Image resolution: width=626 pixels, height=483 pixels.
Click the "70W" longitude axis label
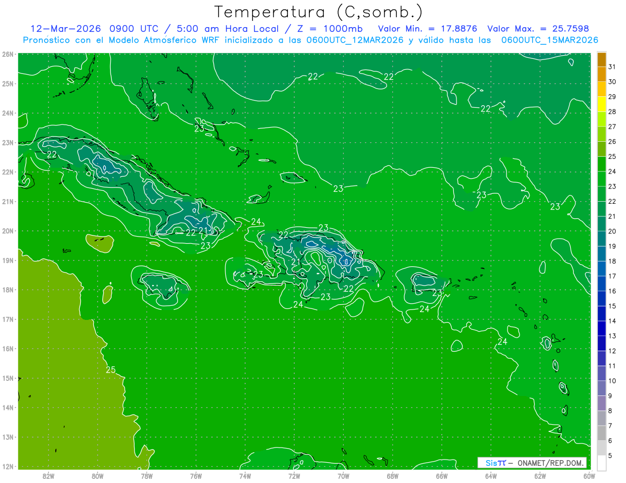tap(343, 476)
